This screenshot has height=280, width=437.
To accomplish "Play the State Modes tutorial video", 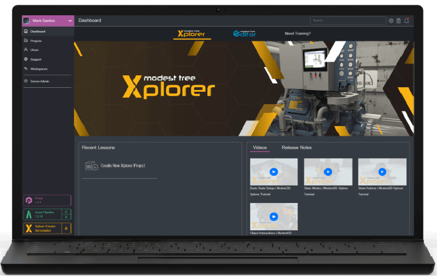I will [x=328, y=172].
